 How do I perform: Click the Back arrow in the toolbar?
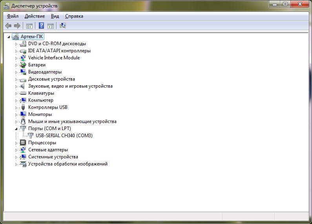(x=8, y=26)
